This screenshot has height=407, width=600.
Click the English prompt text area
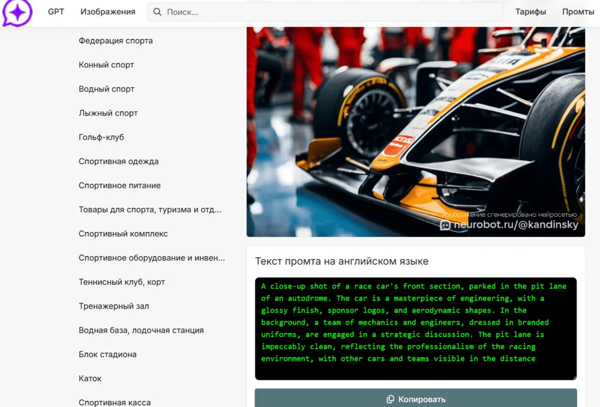[x=415, y=328]
